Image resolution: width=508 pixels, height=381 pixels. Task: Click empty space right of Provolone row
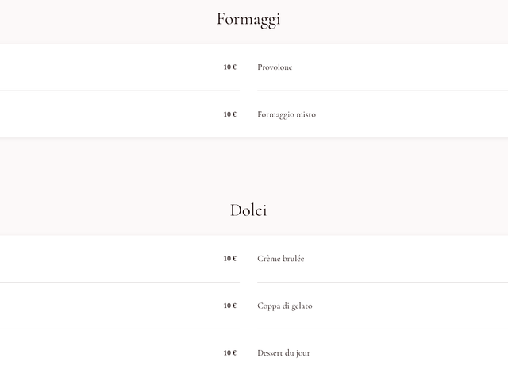(413, 67)
